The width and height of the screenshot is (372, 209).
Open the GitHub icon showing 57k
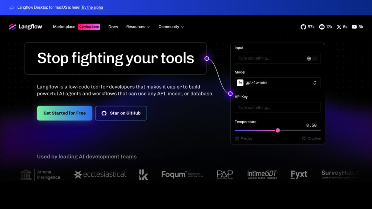click(x=303, y=27)
